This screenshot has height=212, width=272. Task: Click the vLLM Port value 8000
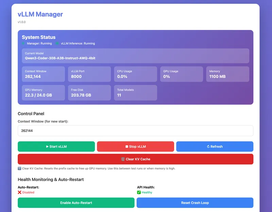tap(76, 77)
